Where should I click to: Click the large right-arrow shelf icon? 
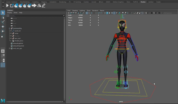pos(34,5)
